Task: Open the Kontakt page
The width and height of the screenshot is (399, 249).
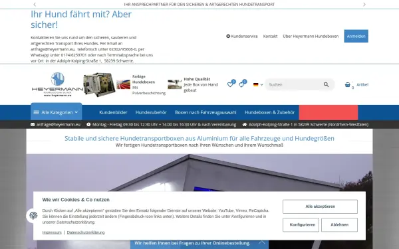Action: 270,36
